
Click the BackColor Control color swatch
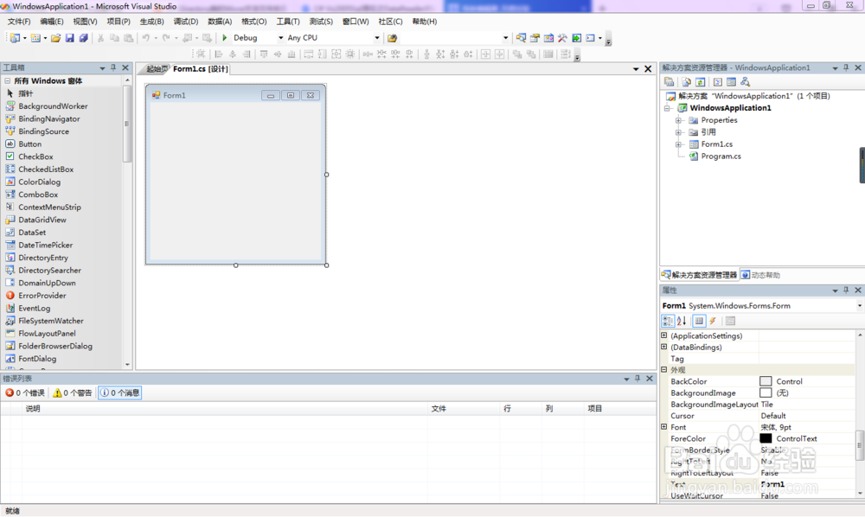pos(766,381)
